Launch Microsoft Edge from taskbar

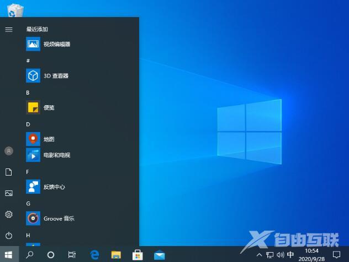point(95,255)
